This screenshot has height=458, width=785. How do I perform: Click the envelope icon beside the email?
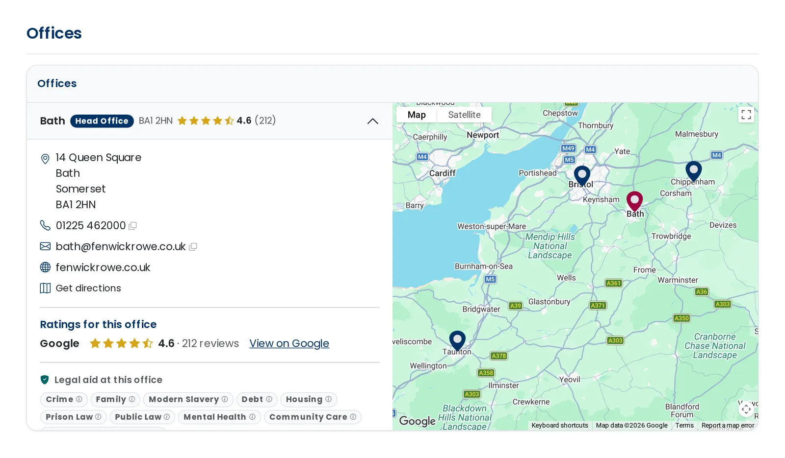point(45,246)
